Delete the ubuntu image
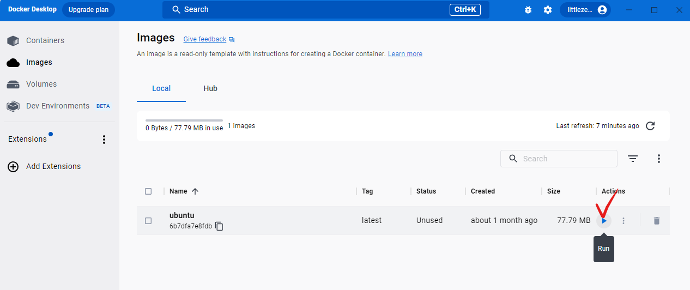 point(657,221)
